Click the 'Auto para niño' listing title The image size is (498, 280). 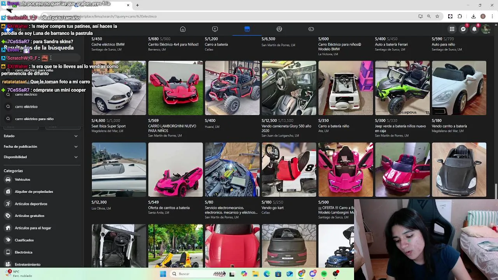[x=444, y=44]
